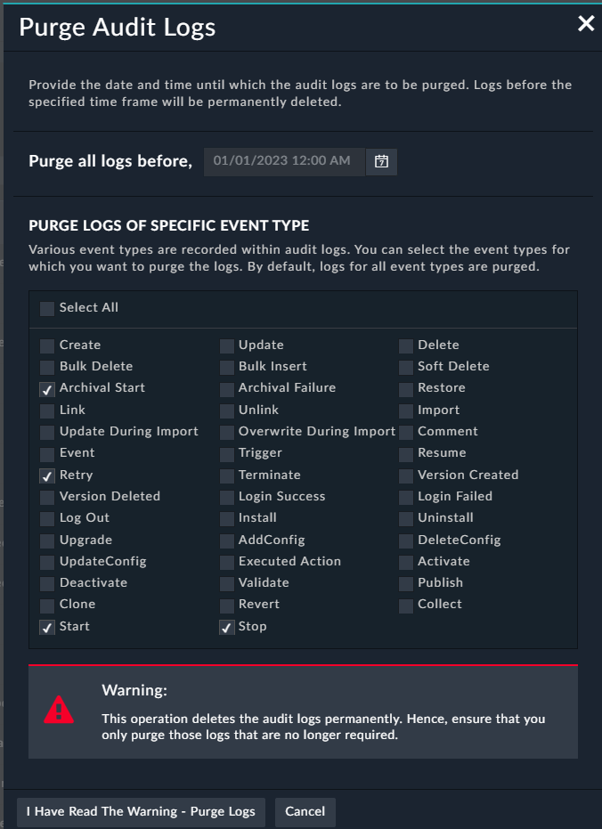The width and height of the screenshot is (602, 829).
Task: Open the calendar date picker icon
Action: [x=381, y=162]
